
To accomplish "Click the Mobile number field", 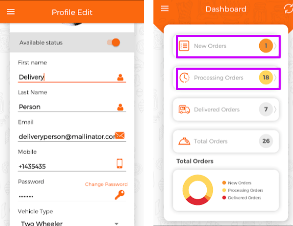I will 72,166.
